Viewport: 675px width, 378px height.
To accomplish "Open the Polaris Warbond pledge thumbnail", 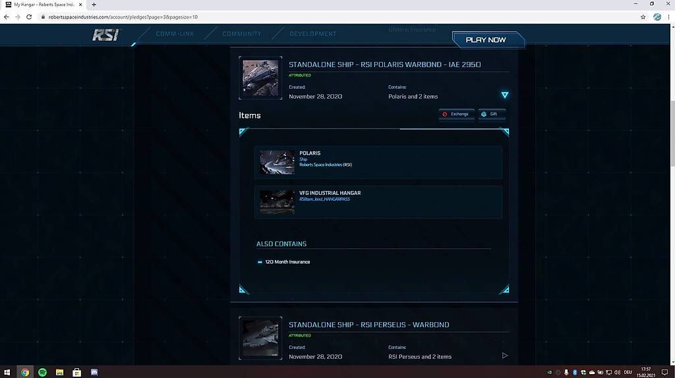I will click(260, 78).
